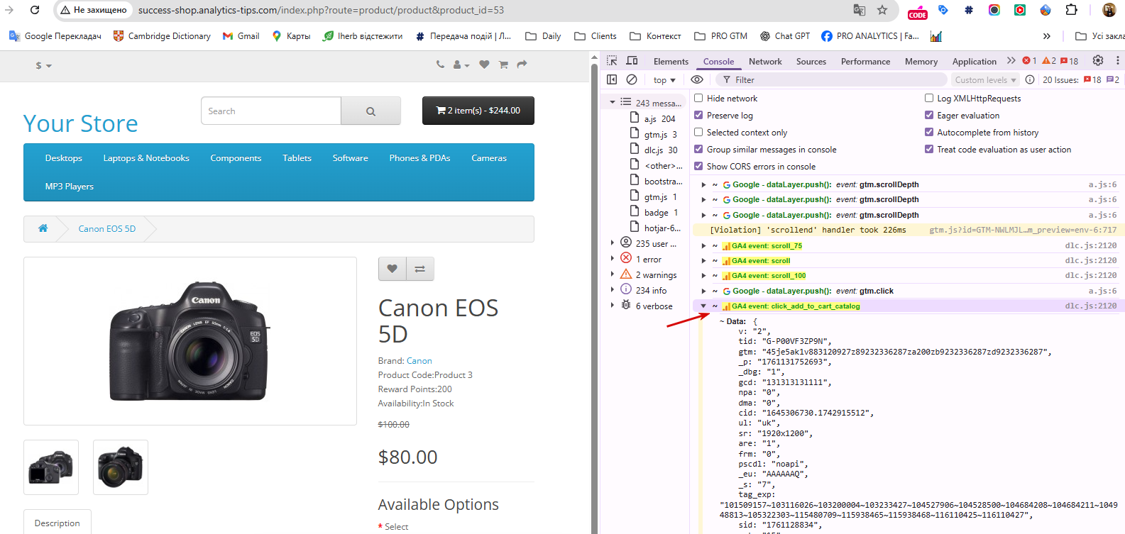Viewport: 1125px width, 534px height.
Task: Click the checkout share-arrow icon in top bar
Action: 522,65
